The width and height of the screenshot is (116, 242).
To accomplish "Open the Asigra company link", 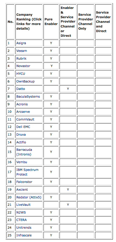I will [x=21, y=43].
